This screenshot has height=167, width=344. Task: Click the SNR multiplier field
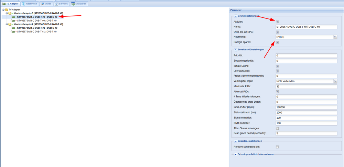pyautogui.click(x=306, y=123)
